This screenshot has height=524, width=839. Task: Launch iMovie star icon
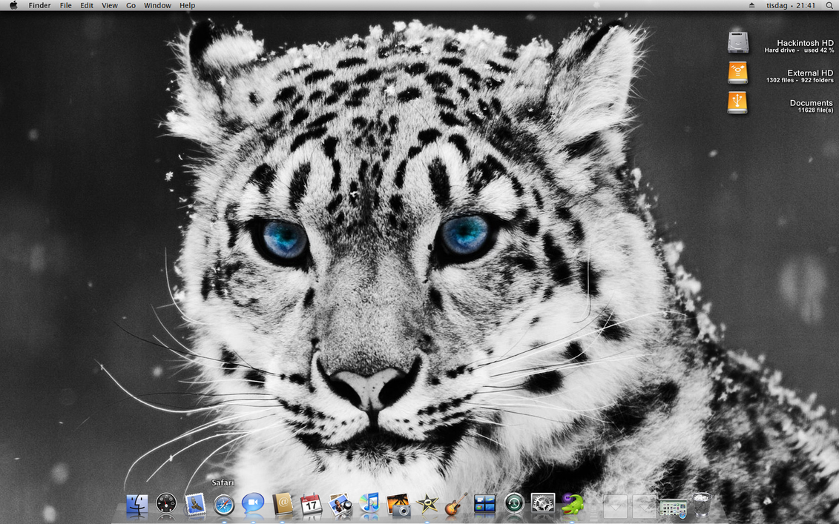[x=427, y=504]
